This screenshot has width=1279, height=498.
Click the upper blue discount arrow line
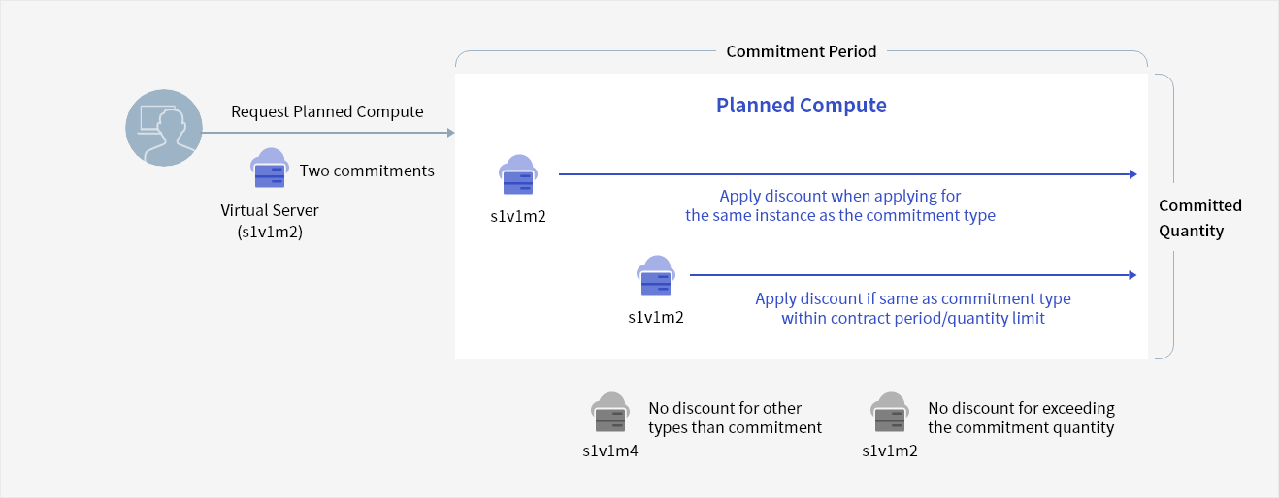click(844, 174)
